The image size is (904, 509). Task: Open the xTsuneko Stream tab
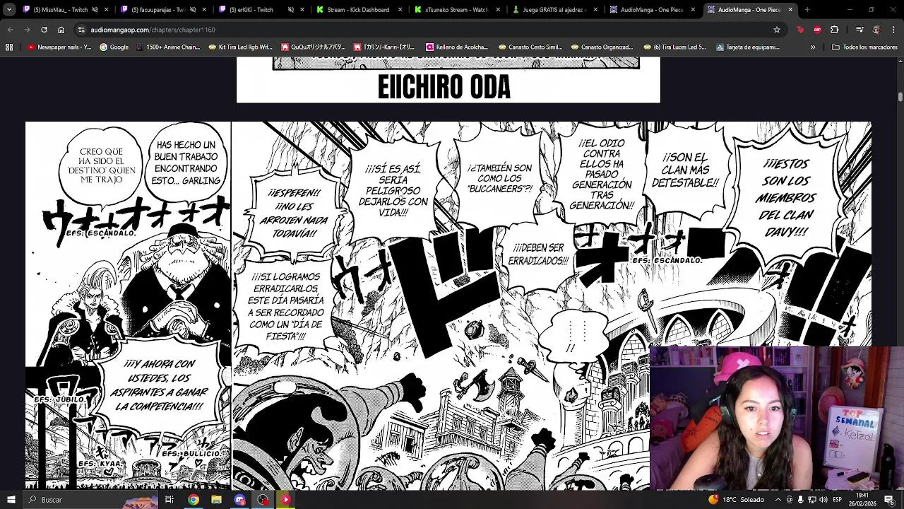456,10
